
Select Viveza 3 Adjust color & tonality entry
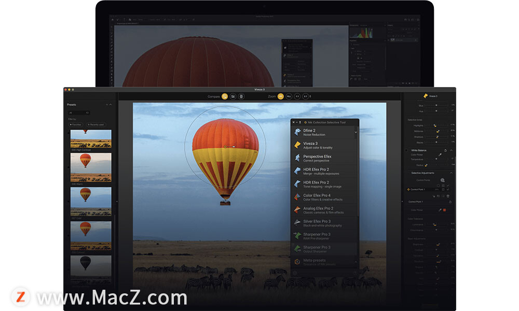(x=324, y=145)
